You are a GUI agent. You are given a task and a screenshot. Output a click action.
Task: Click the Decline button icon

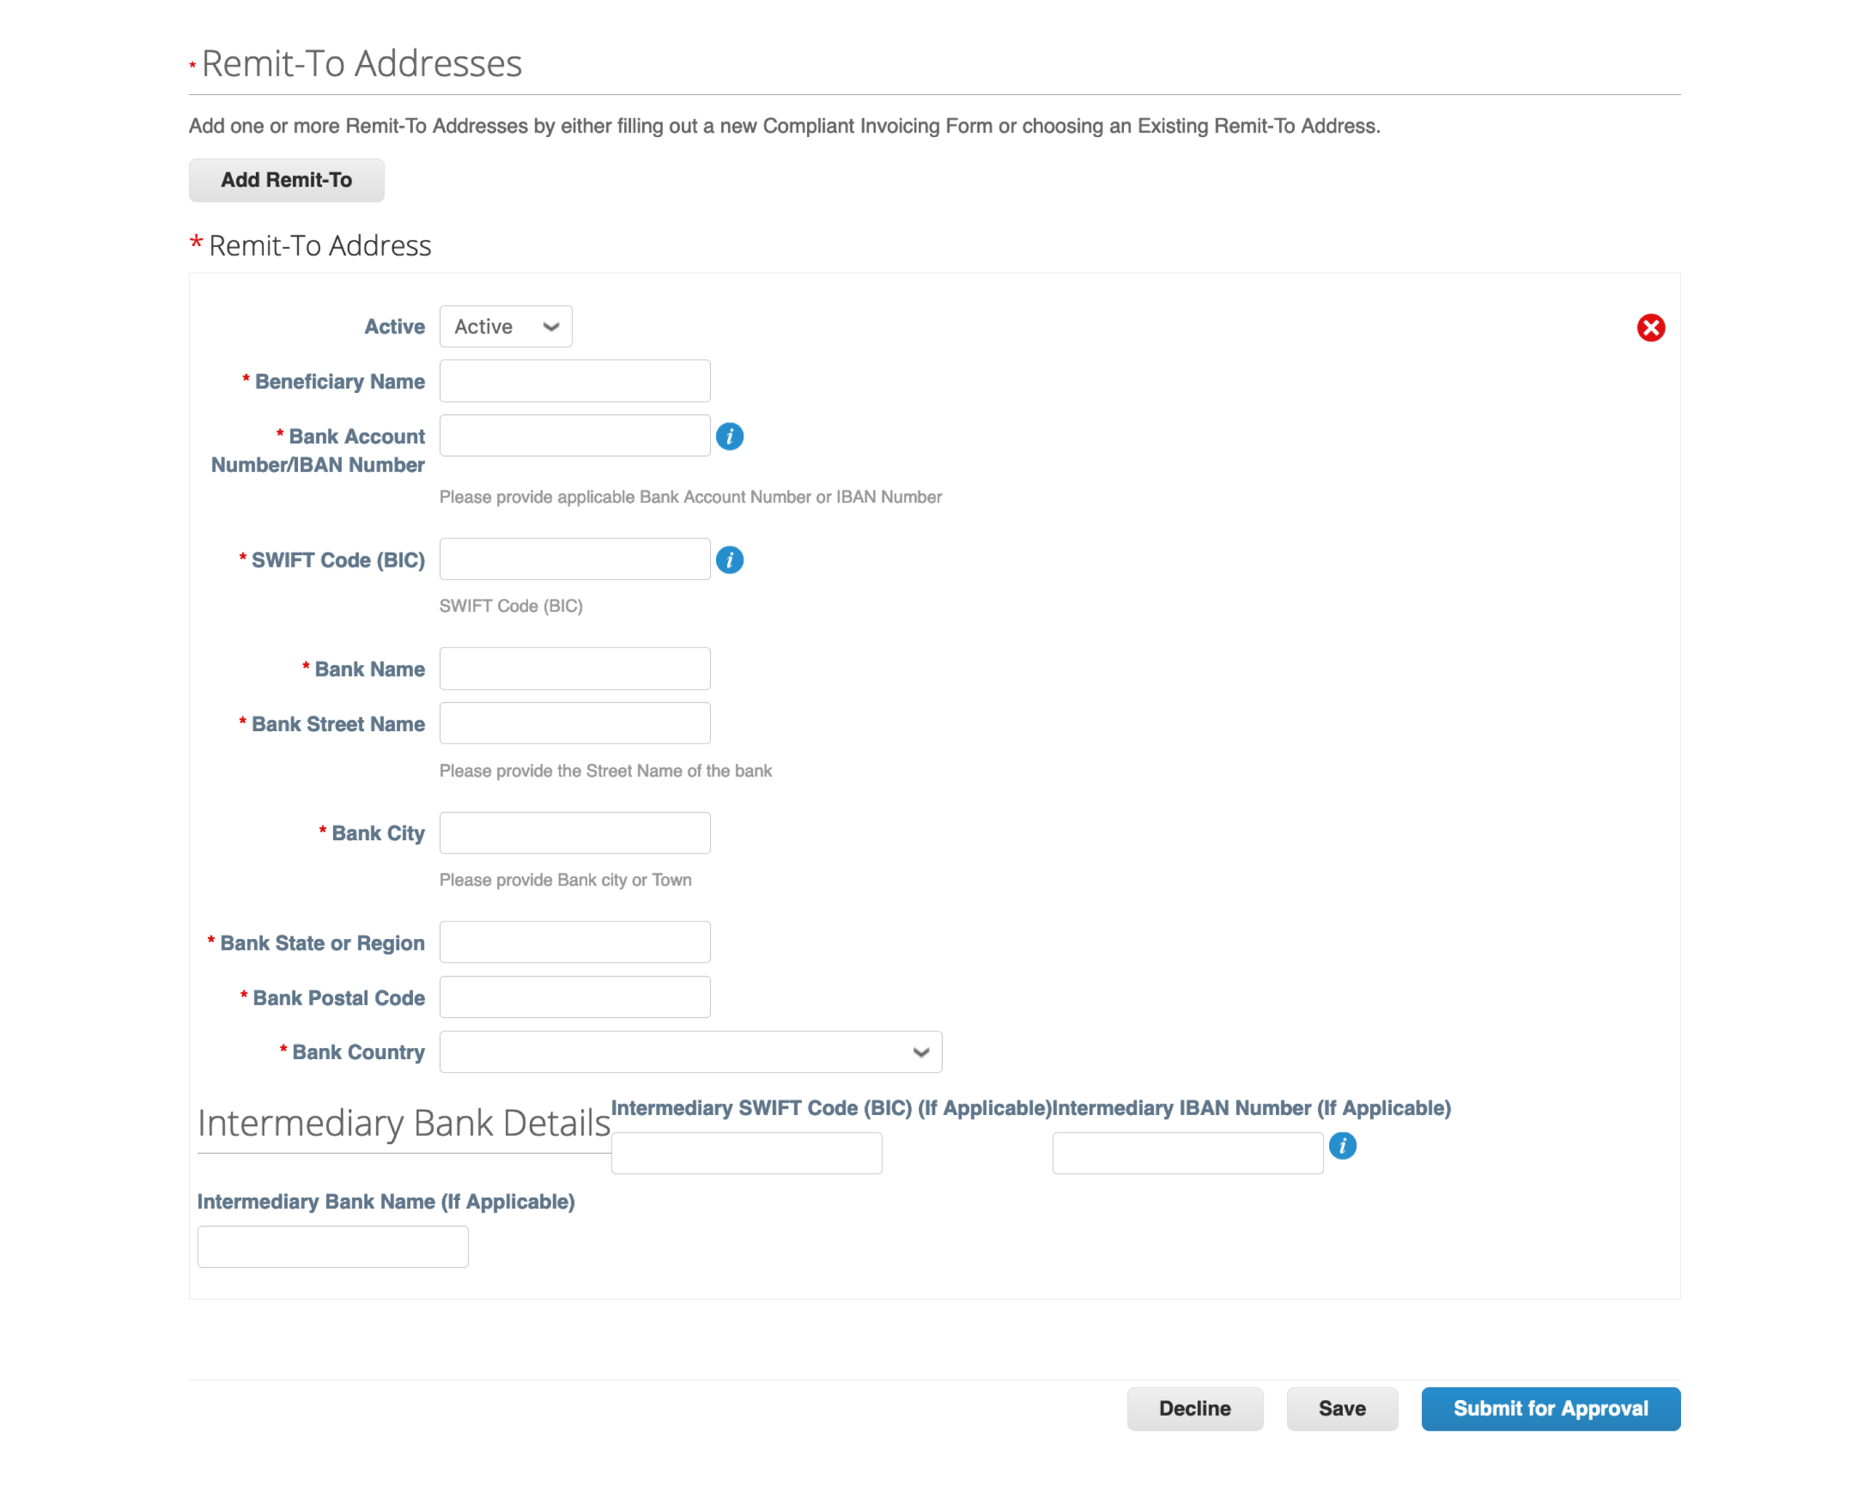1196,1407
